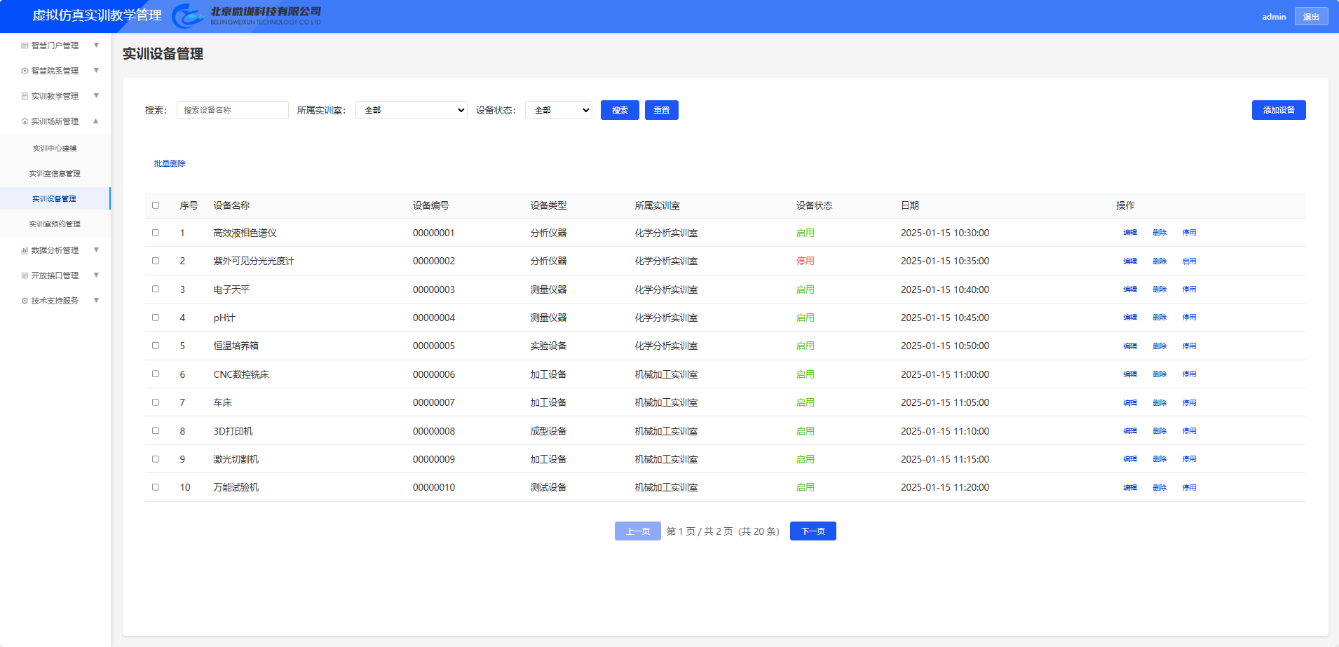Click the icon beside 智慧门户管理
This screenshot has height=647, width=1339.
coord(25,46)
